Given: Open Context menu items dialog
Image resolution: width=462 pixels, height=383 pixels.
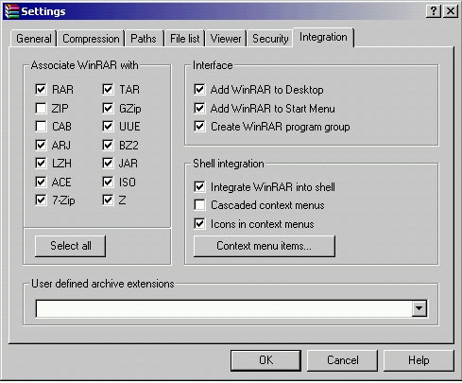Looking at the screenshot, I should pos(265,246).
